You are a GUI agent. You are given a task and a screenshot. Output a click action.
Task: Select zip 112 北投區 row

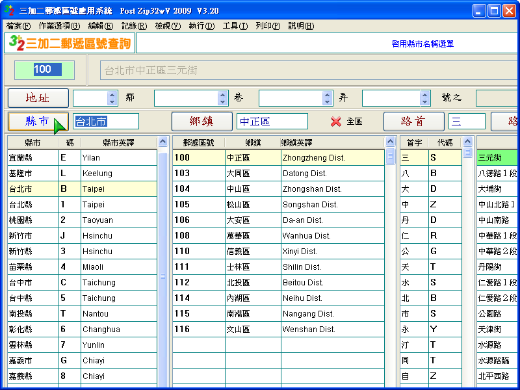click(279, 282)
